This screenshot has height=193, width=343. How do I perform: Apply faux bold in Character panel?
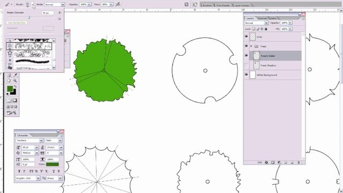19,172
